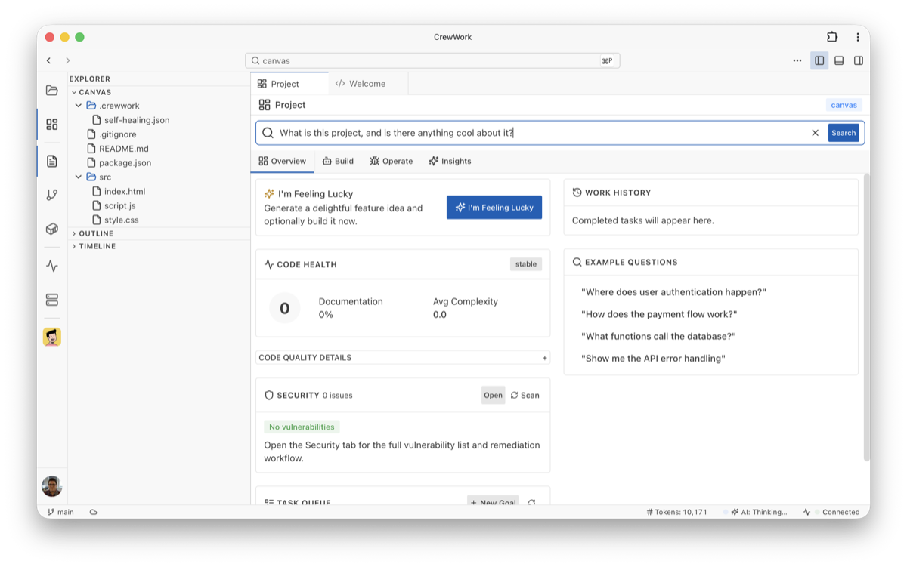Click the blue Search button
This screenshot has height=567, width=907.
844,133
